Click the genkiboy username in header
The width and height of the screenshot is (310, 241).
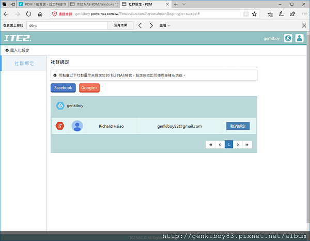[x=271, y=39]
